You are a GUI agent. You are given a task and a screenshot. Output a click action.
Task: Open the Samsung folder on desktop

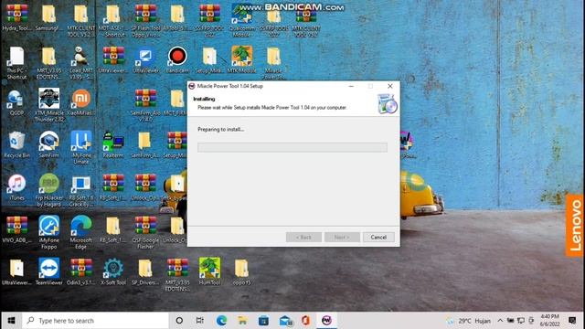point(48,18)
